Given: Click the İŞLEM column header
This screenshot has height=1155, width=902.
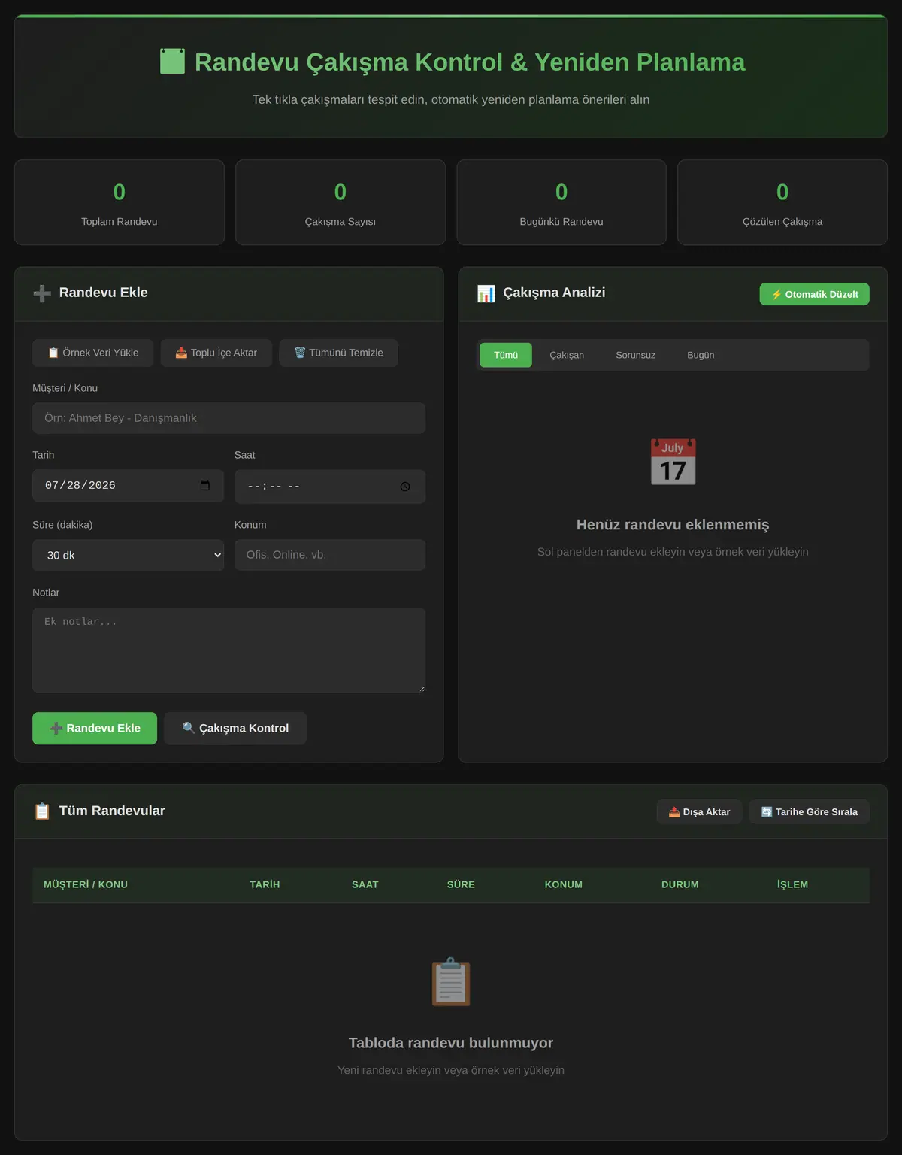Looking at the screenshot, I should click(x=793, y=884).
